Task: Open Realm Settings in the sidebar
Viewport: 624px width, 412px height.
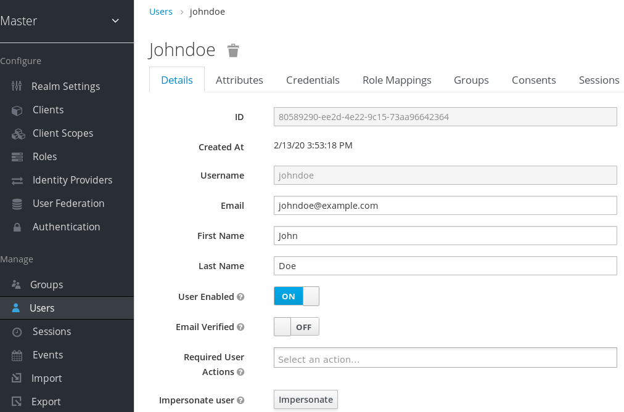Action: pos(67,86)
